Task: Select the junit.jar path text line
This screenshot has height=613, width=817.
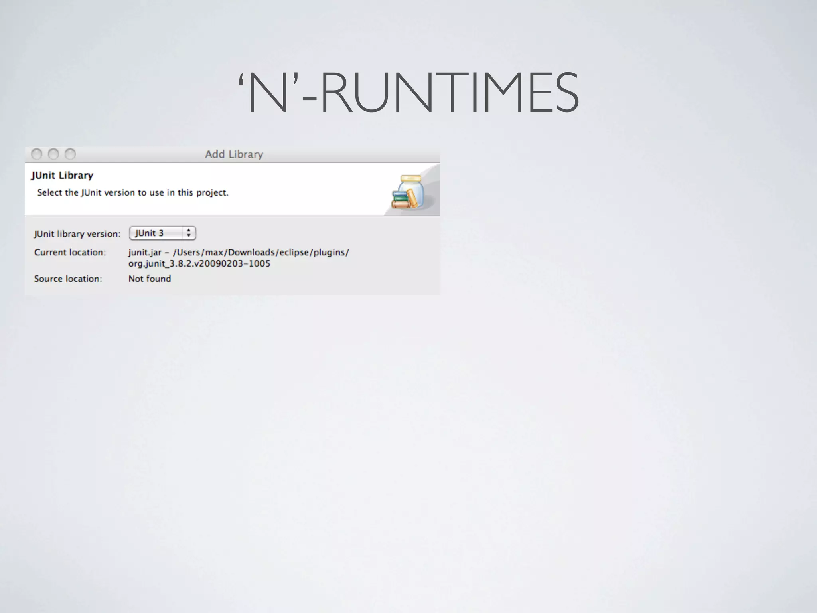Action: click(x=239, y=253)
